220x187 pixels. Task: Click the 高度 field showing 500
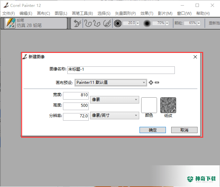coord(76,106)
